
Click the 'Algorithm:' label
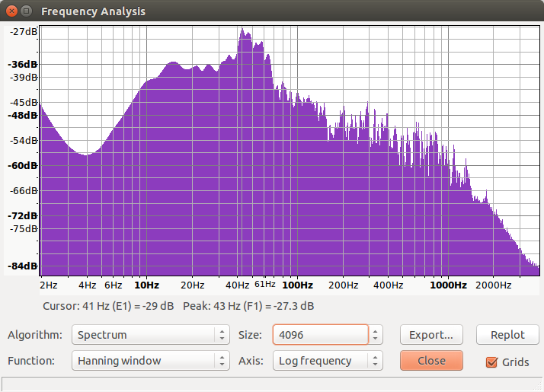click(35, 335)
